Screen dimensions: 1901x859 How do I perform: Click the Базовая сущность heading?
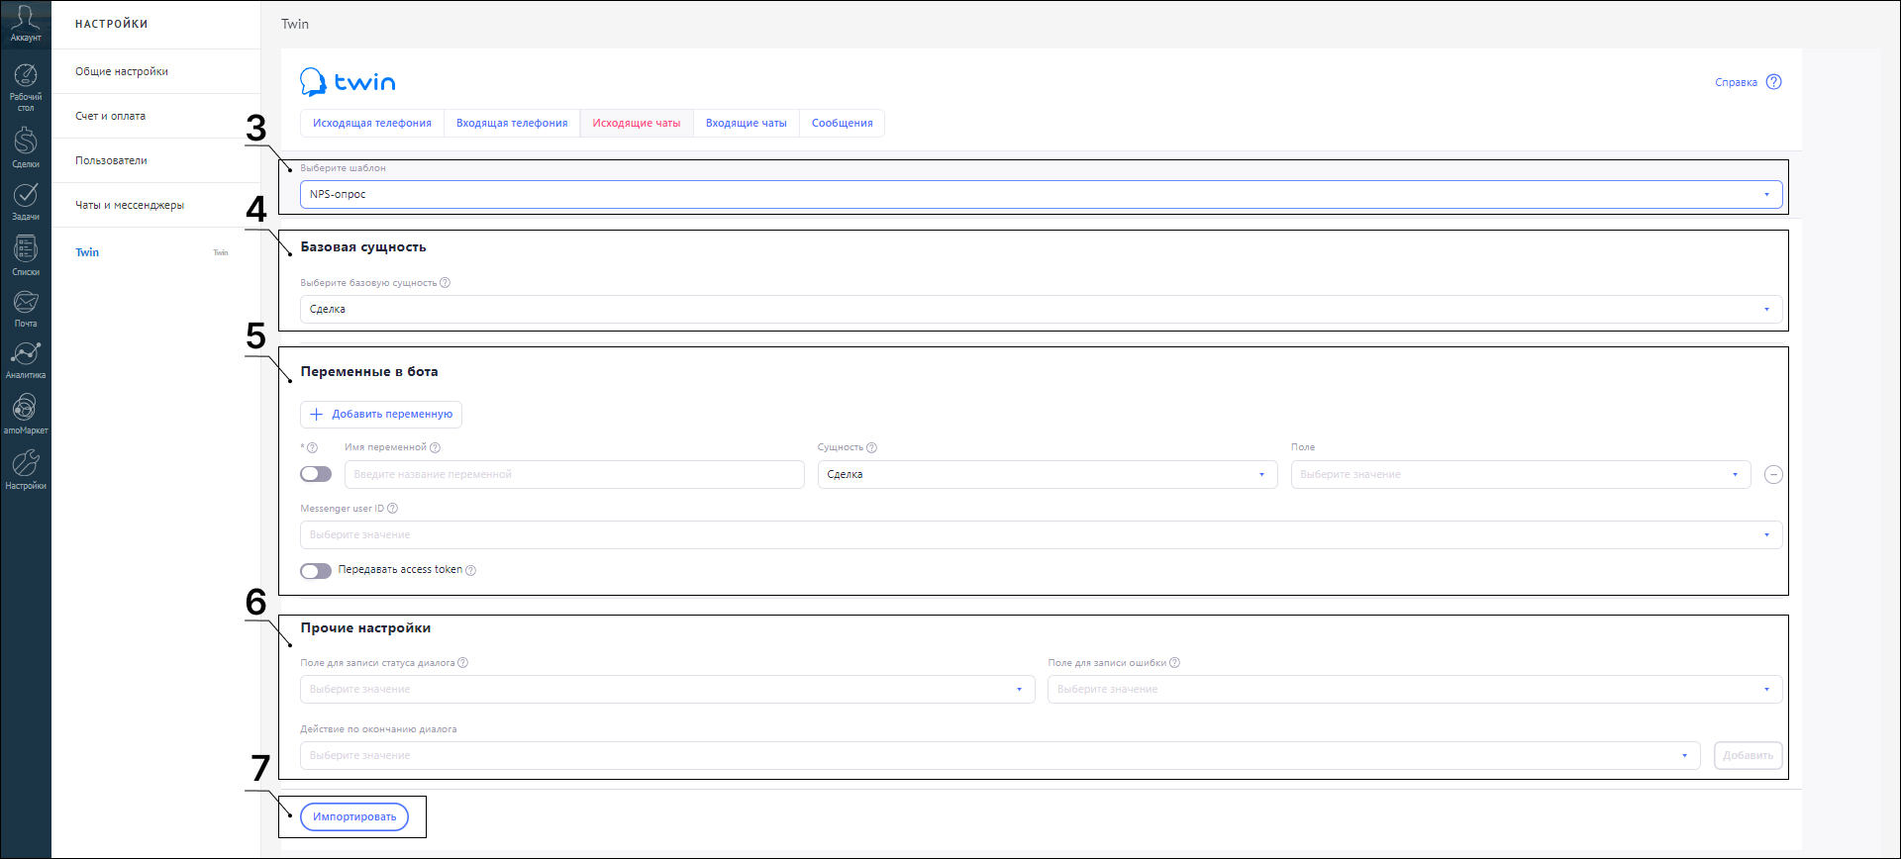[x=363, y=247]
